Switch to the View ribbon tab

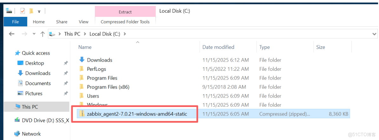tap(83, 22)
